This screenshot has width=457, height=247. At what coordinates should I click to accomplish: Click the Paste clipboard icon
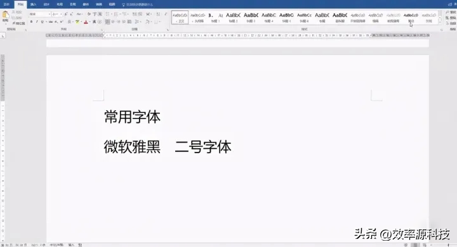pyautogui.click(x=5, y=15)
